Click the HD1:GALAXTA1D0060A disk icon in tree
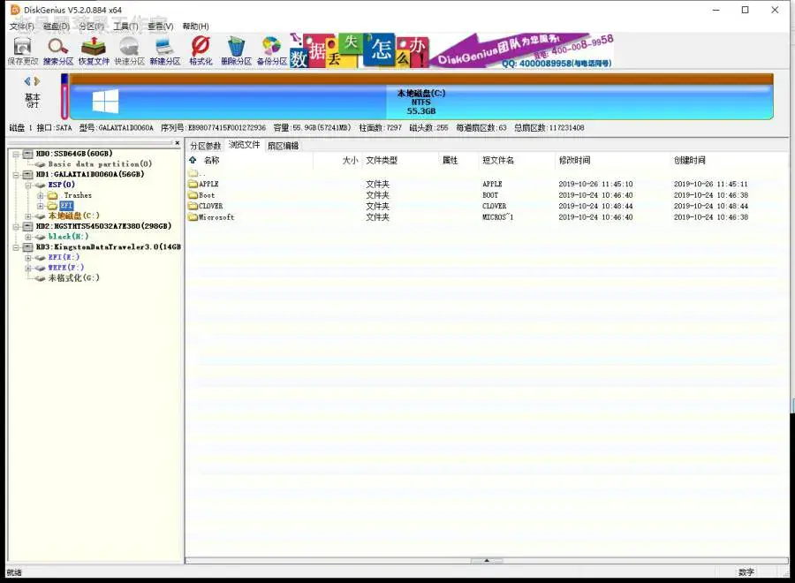This screenshot has height=583, width=795. [x=28, y=174]
